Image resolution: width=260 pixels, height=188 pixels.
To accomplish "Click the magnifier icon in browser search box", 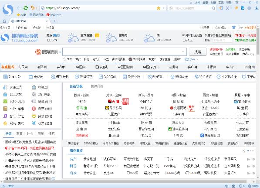I will (213, 8).
